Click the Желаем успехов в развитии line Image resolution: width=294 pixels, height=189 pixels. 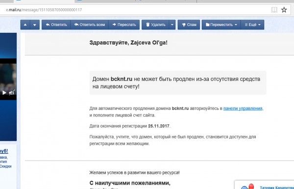click(x=134, y=172)
